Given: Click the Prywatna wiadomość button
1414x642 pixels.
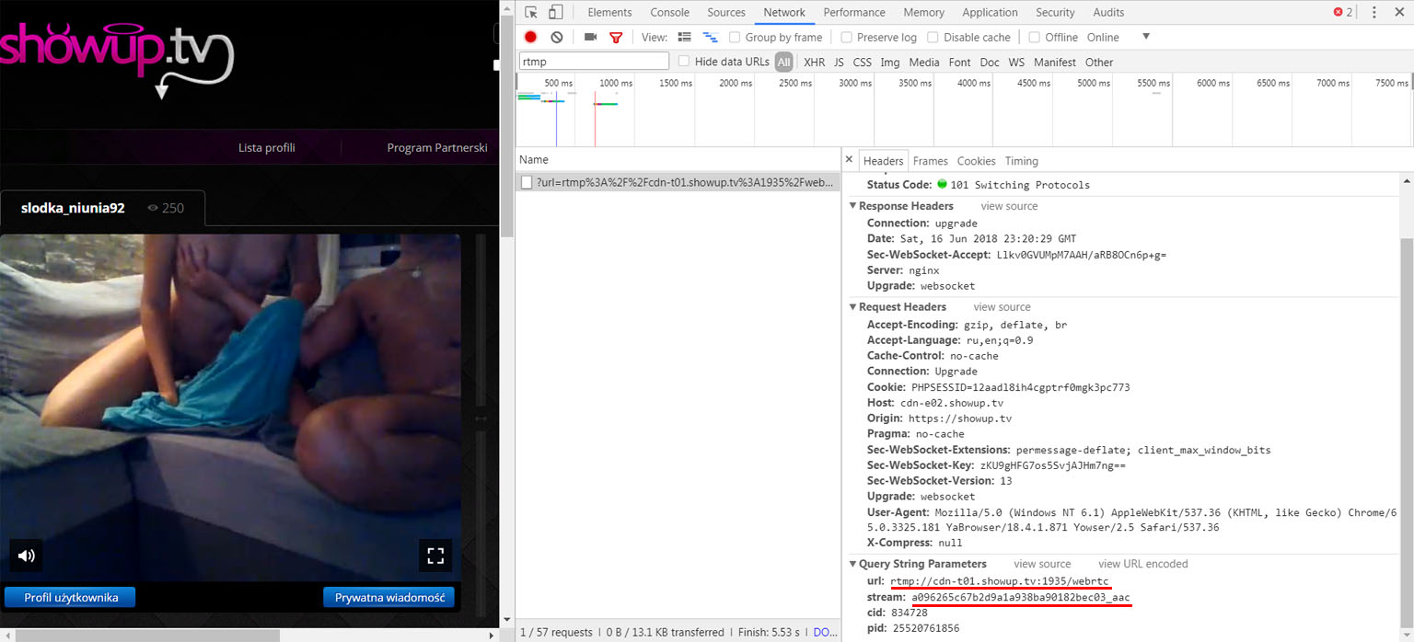Looking at the screenshot, I should pyautogui.click(x=390, y=597).
